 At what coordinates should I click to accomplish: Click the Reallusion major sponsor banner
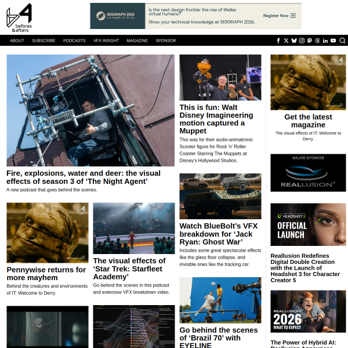pyautogui.click(x=308, y=173)
